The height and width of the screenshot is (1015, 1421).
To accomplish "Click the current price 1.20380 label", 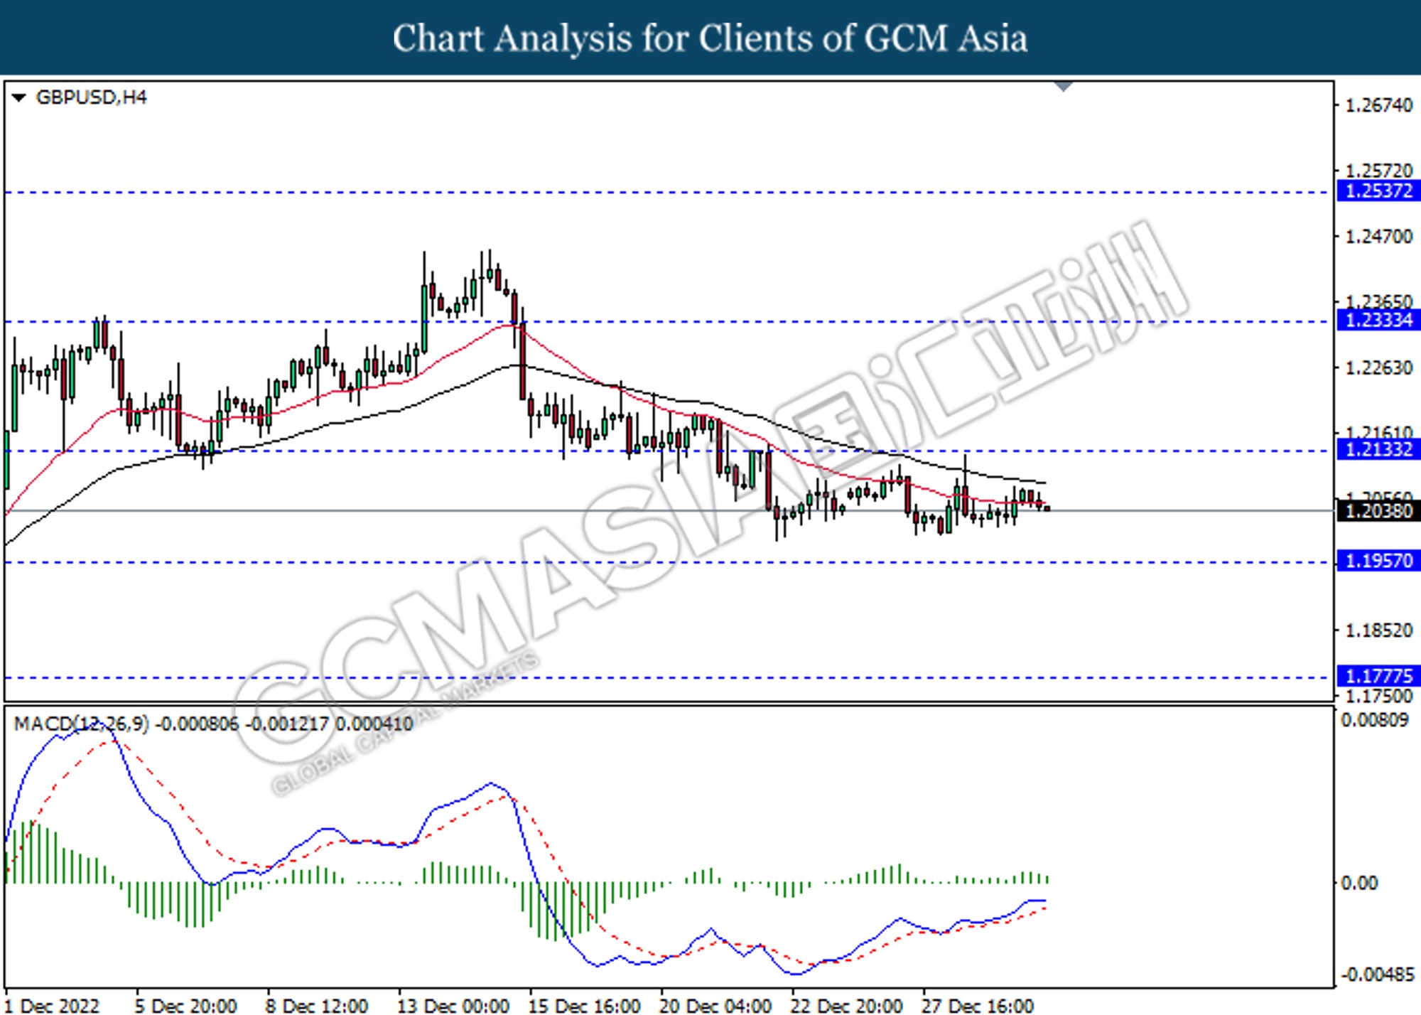I will [x=1378, y=511].
